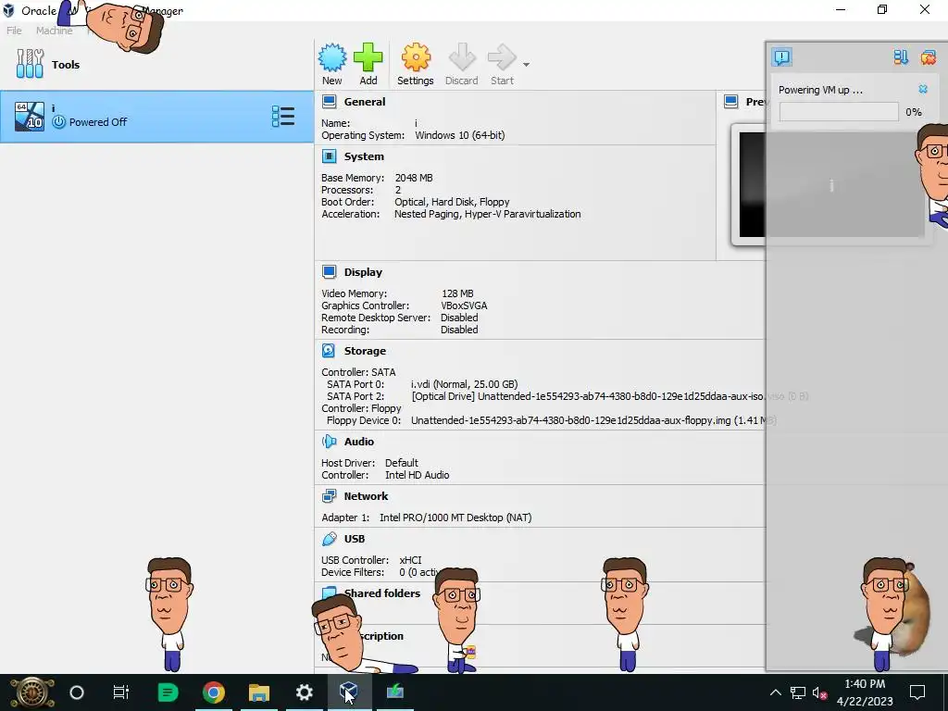Click the delete finished notifications icon
948x711 pixels.
(x=928, y=57)
